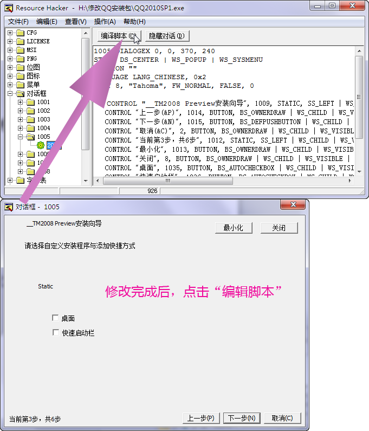Toggle the 桌面 checkbox in dialog preview
The height and width of the screenshot is (431, 369).
click(55, 318)
